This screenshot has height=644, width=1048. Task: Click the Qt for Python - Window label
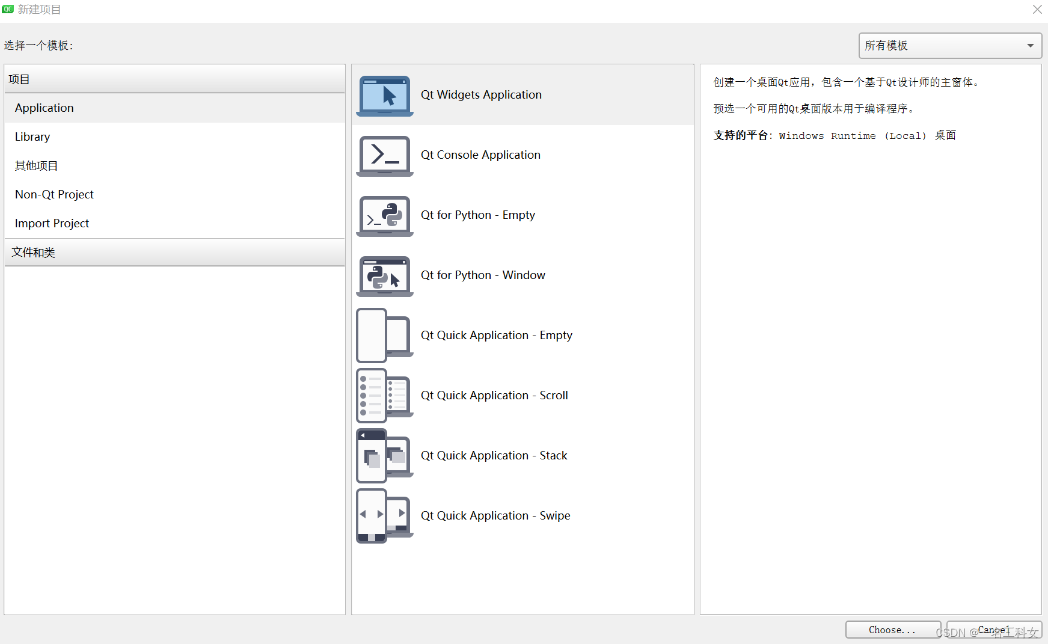(x=483, y=275)
